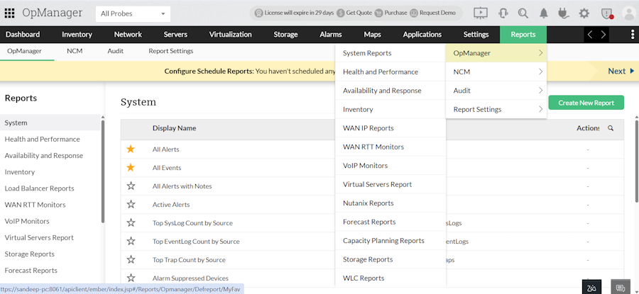Open the All Probes dropdown
Viewport: 639px width, 294px height.
point(133,14)
